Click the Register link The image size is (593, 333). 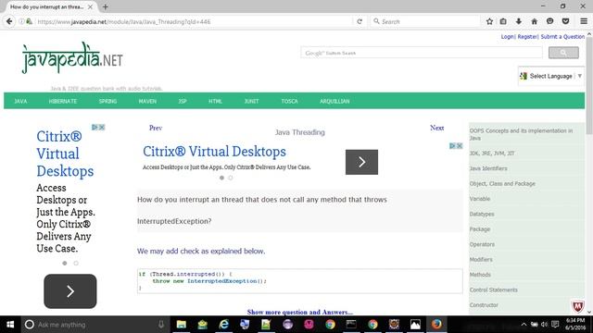pyautogui.click(x=527, y=37)
